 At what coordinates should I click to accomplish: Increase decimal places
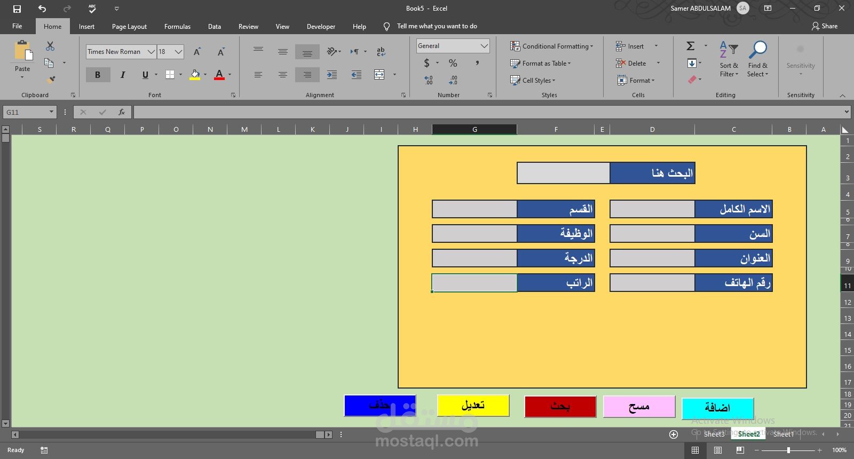click(429, 80)
